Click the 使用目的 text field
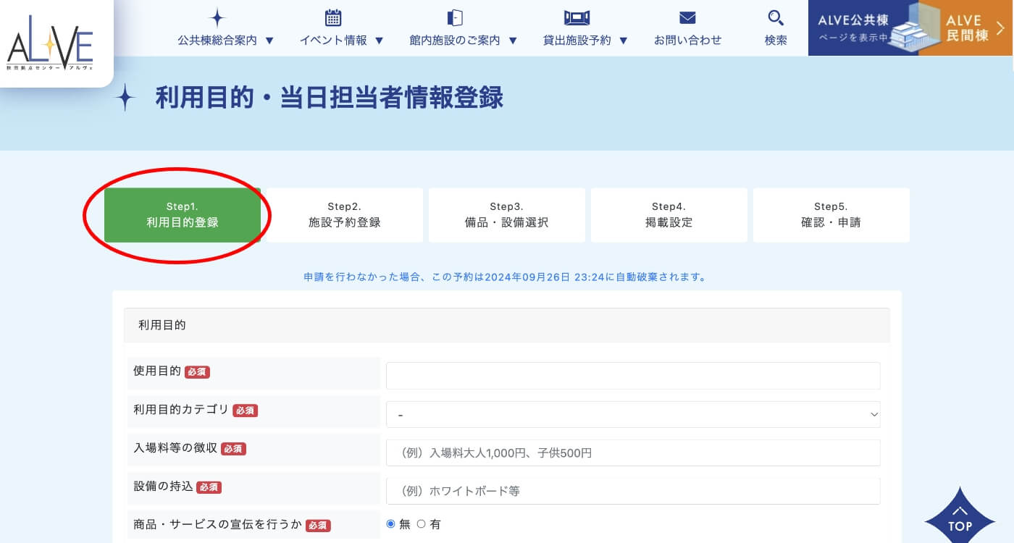 tap(633, 376)
